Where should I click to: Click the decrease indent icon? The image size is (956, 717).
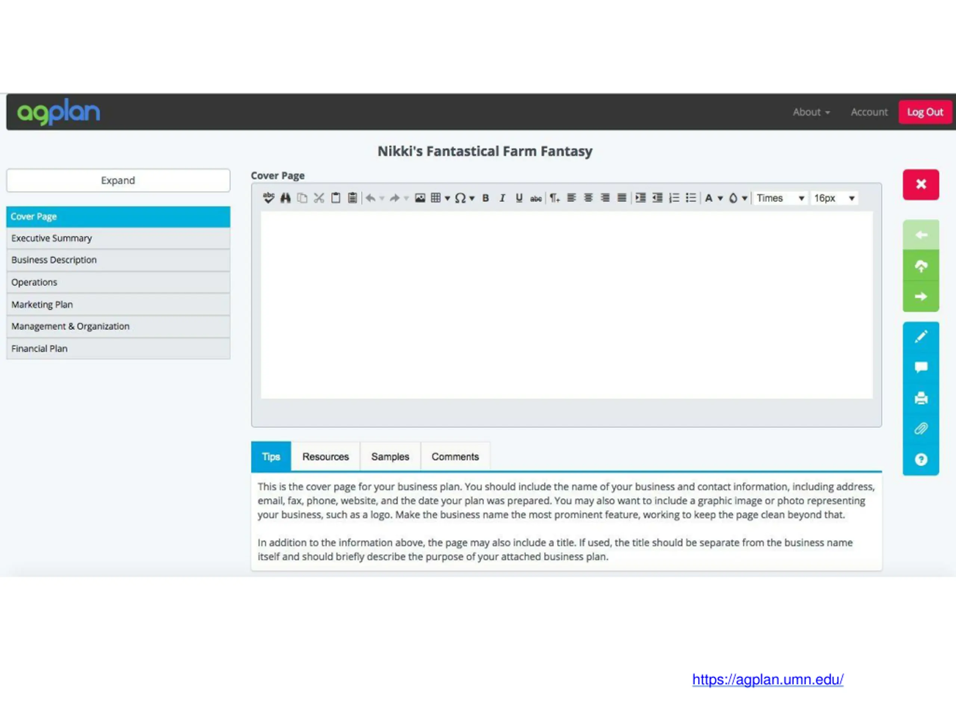[657, 198]
